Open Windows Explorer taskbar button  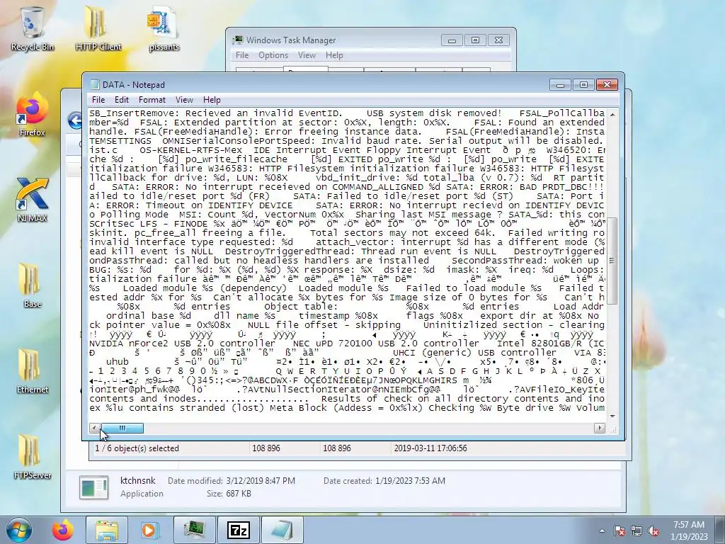click(106, 530)
